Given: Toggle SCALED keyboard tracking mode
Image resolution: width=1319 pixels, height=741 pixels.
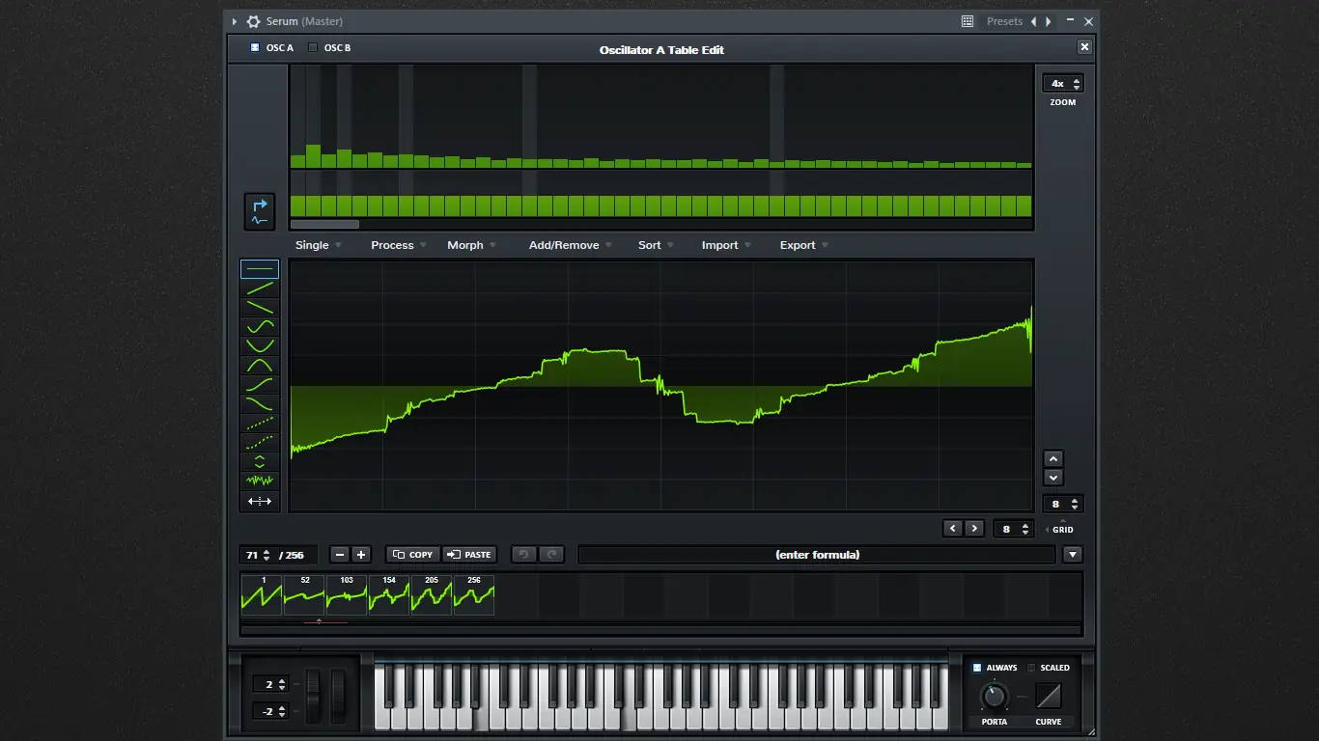Looking at the screenshot, I should tap(1031, 667).
